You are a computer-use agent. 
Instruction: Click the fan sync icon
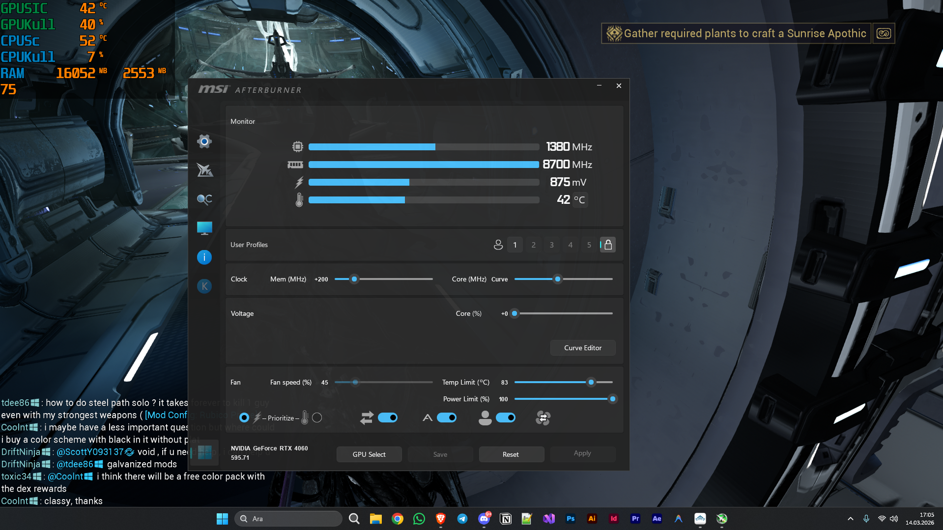[x=543, y=418]
